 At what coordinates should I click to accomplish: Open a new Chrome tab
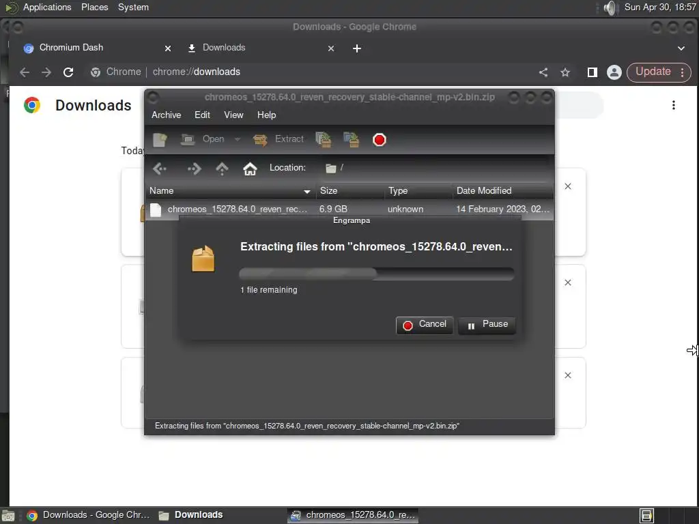point(356,48)
